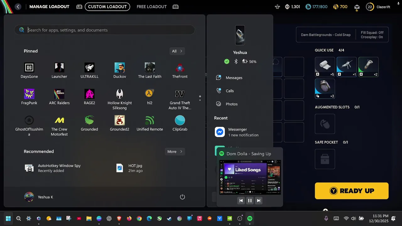Image resolution: width=402 pixels, height=226 pixels.
Task: Pause the Spotify track
Action: click(x=250, y=201)
